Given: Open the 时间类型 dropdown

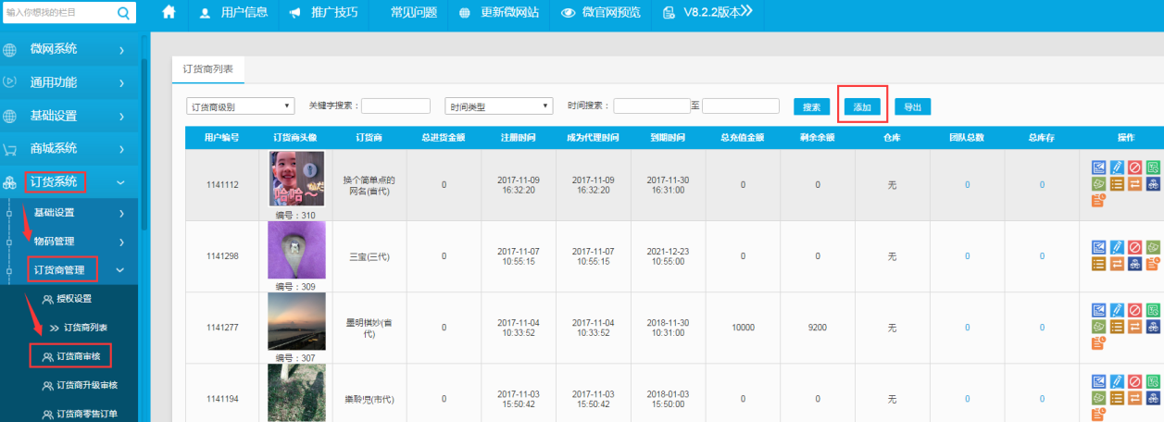Looking at the screenshot, I should (x=499, y=106).
